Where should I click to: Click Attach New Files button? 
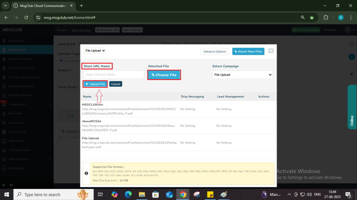point(248,51)
